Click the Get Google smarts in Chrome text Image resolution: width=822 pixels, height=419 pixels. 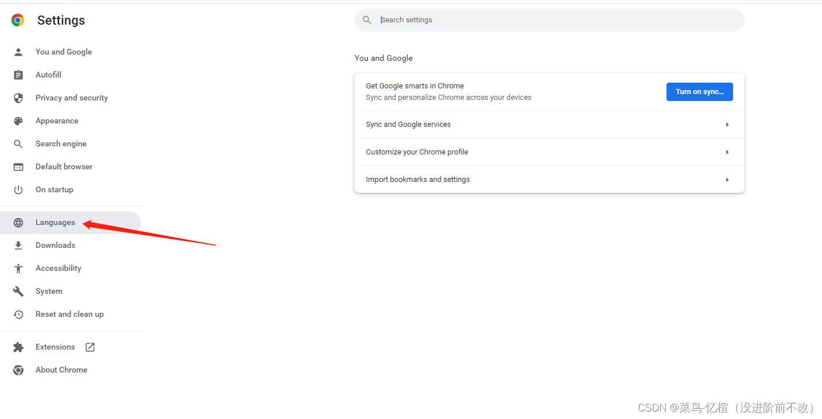415,86
